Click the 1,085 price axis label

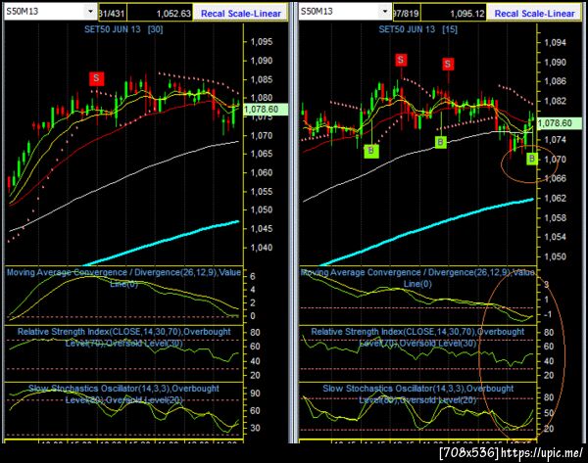[x=262, y=79]
